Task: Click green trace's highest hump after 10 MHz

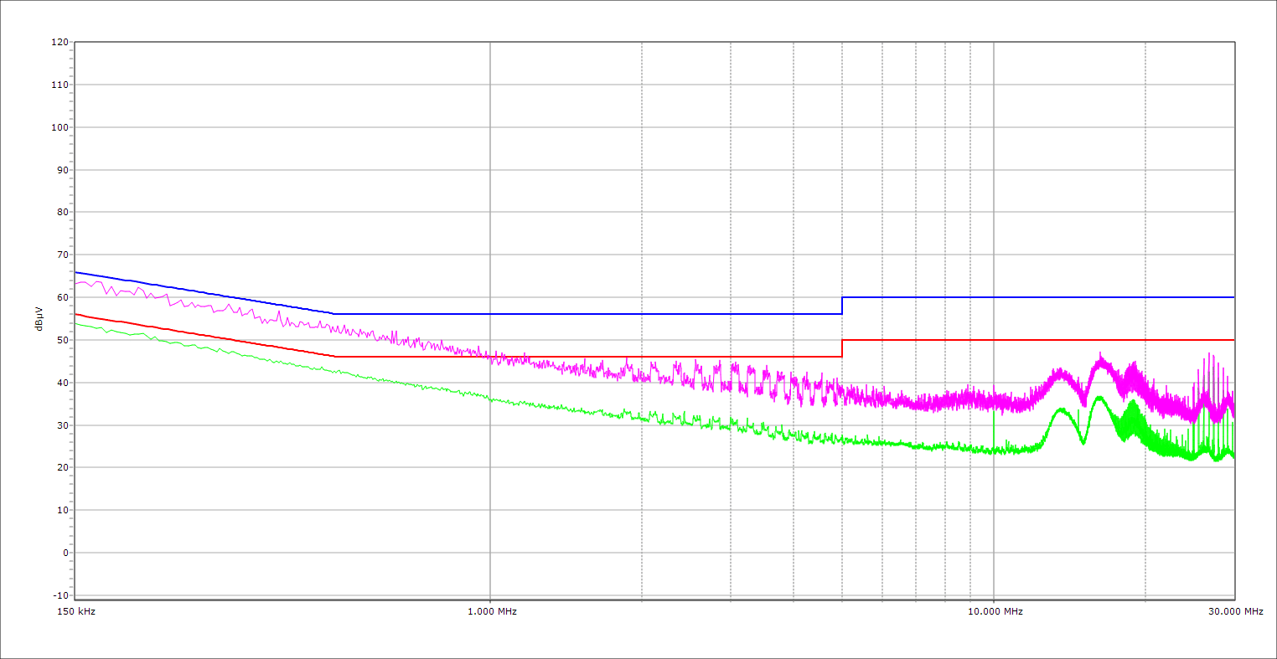Action: coord(1099,398)
